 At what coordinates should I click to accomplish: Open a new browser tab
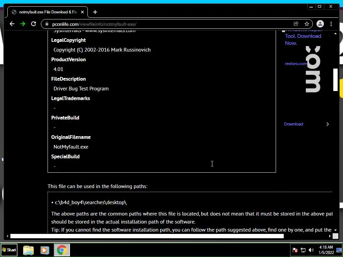95,12
